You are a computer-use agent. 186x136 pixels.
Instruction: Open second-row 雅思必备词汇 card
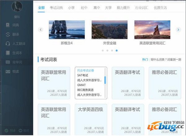pos(165,120)
